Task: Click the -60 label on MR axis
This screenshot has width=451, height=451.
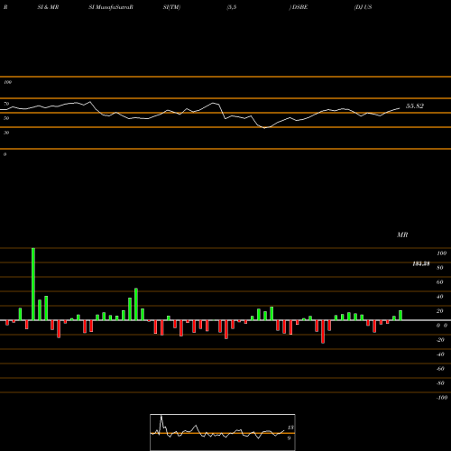Action: (440, 369)
